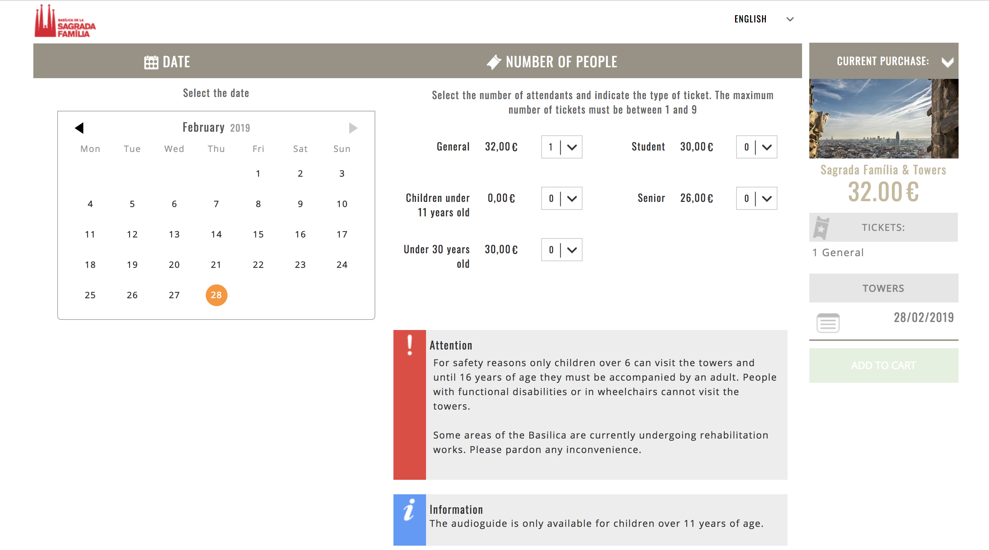989x550 pixels.
Task: Click the Select the date label
Action: (x=216, y=93)
